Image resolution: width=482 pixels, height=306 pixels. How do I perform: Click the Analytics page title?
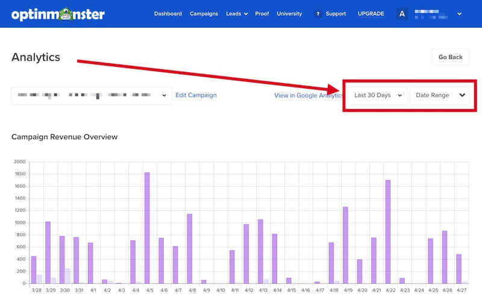36,57
